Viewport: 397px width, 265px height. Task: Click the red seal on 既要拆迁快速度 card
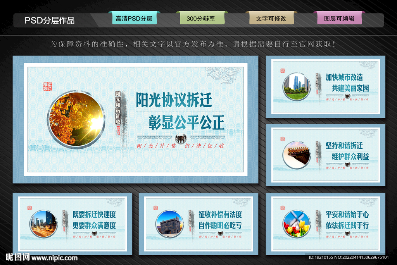(29, 208)
